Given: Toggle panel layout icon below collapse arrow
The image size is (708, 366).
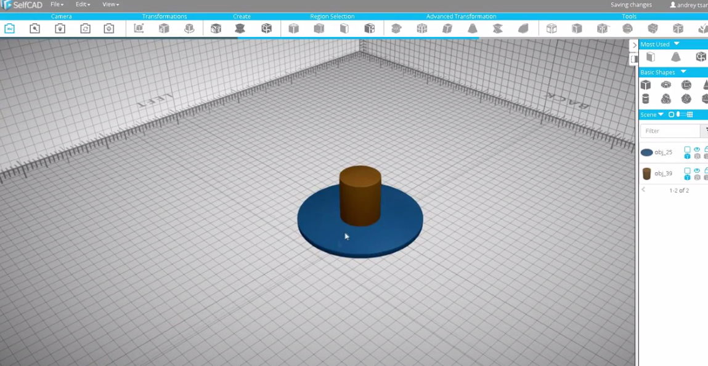Looking at the screenshot, I should point(634,58).
